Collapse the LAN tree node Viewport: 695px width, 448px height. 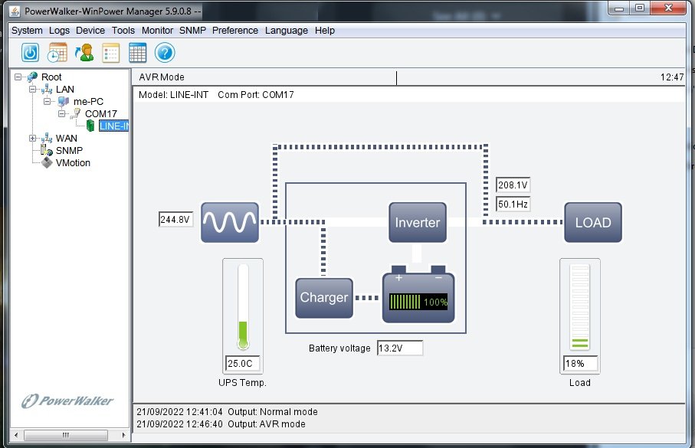tap(32, 89)
